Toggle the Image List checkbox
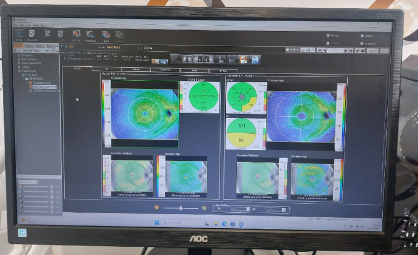The height and width of the screenshot is (255, 418). click(362, 43)
